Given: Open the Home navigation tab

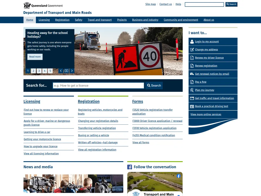Looking at the screenshot, I should point(30,20).
